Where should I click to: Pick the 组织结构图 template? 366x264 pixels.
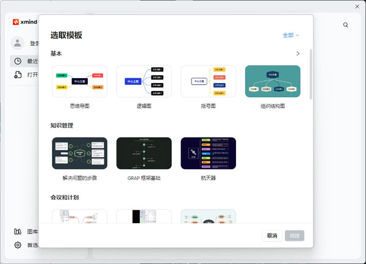click(x=272, y=81)
